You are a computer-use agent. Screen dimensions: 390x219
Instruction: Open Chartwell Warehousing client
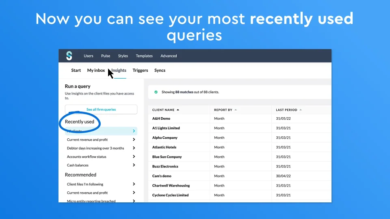[171, 185]
